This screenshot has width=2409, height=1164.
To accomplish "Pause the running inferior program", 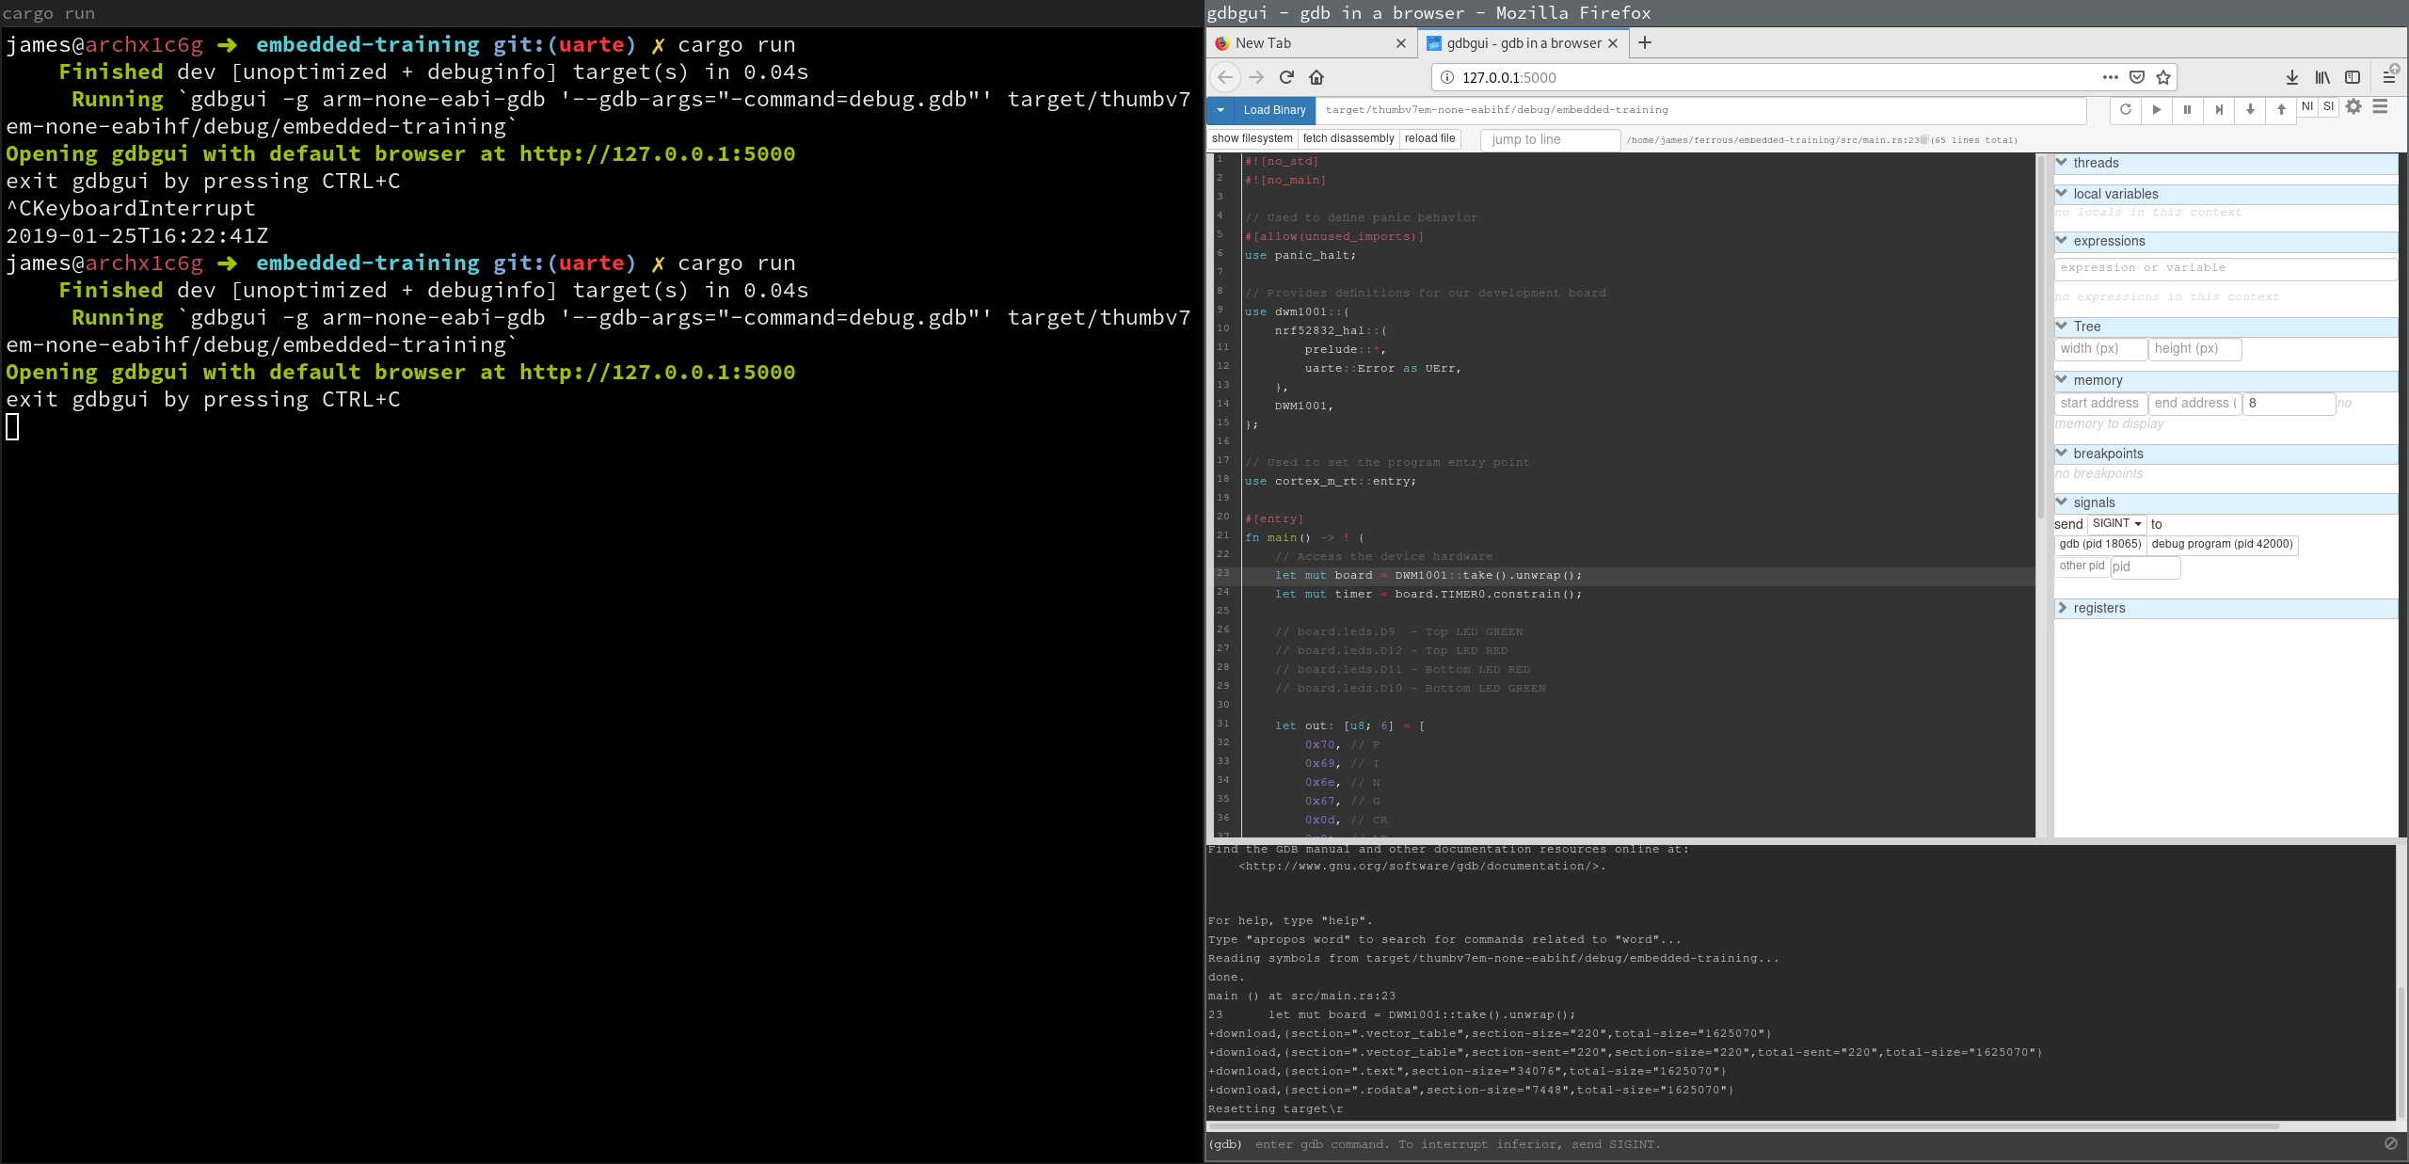I will [x=2187, y=109].
